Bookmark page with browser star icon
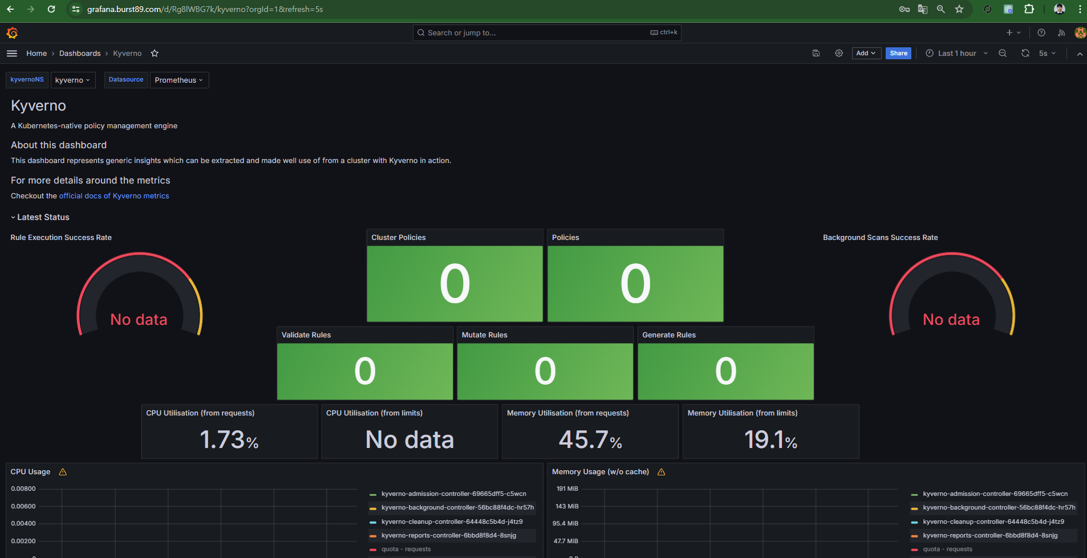This screenshot has width=1087, height=558. 959,9
